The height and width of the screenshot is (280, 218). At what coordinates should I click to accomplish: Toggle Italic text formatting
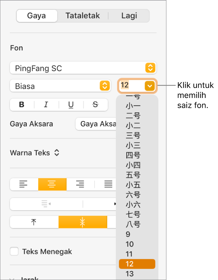[x=46, y=105]
